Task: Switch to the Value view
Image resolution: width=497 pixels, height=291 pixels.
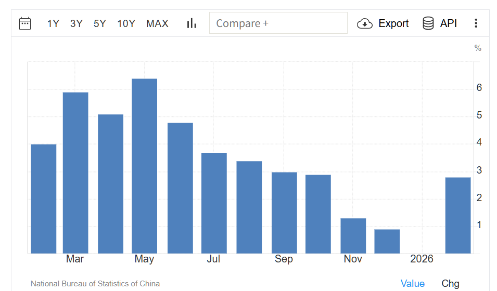Action: 412,283
